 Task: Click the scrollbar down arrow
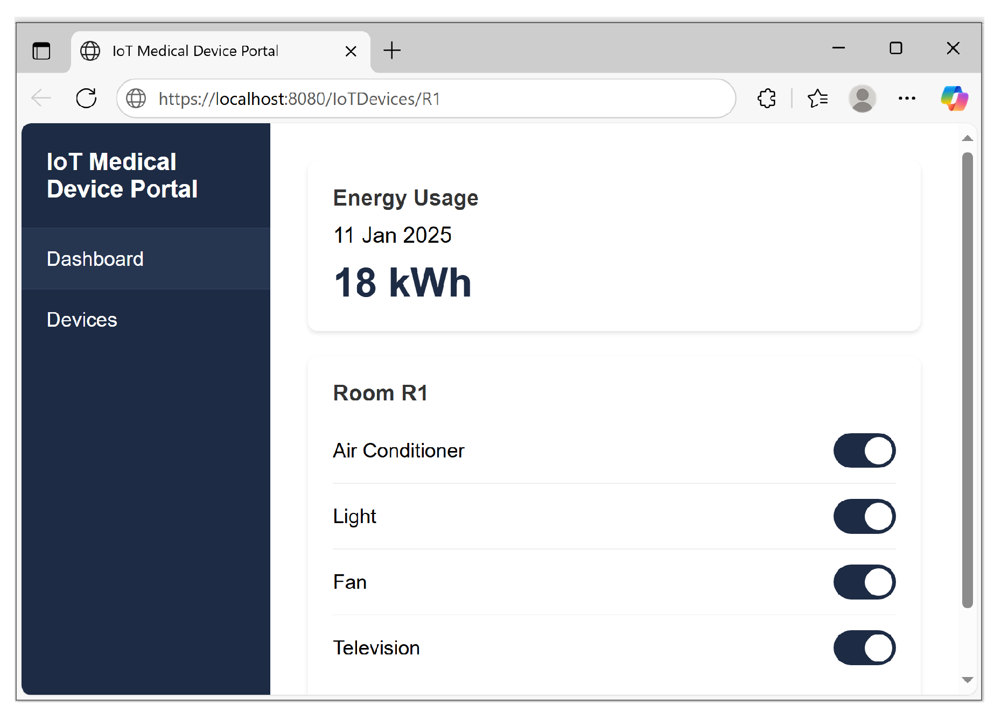(967, 680)
